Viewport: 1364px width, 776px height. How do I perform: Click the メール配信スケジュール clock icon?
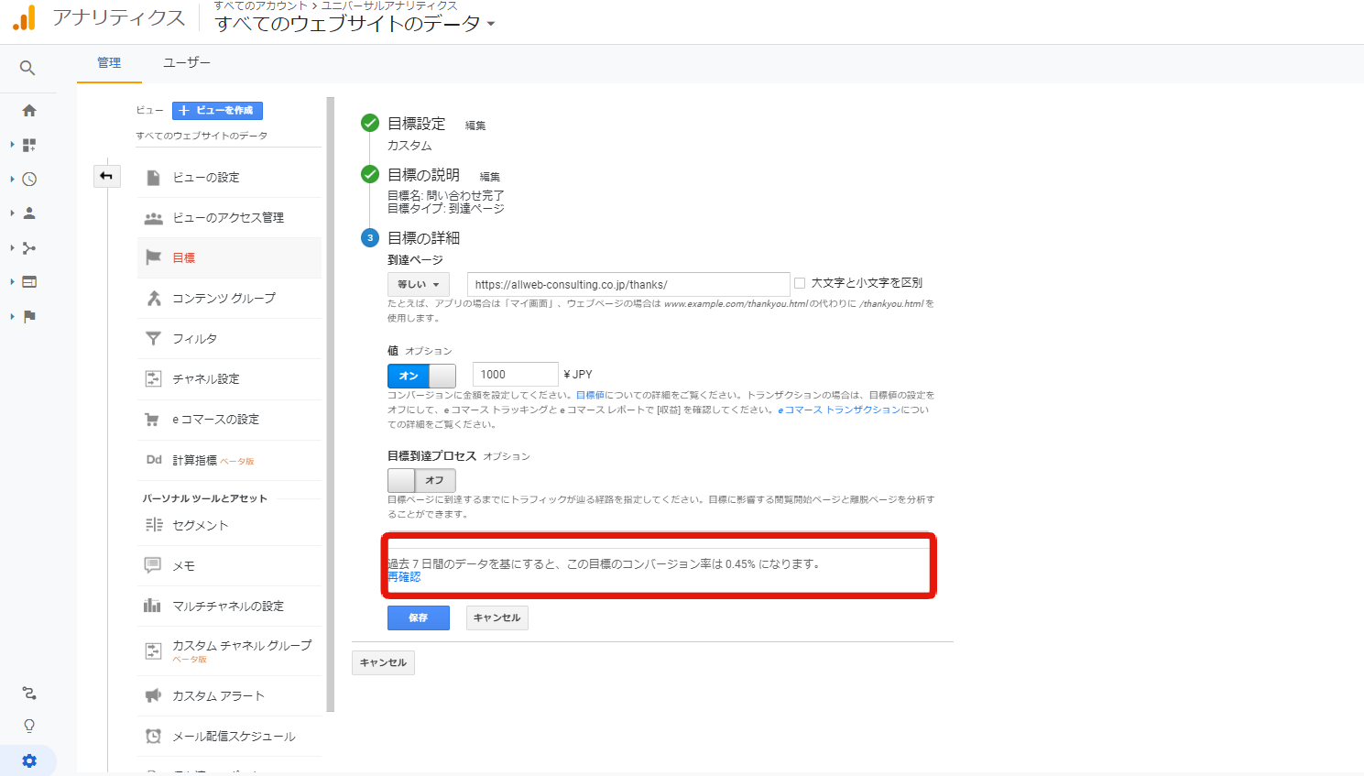[153, 737]
